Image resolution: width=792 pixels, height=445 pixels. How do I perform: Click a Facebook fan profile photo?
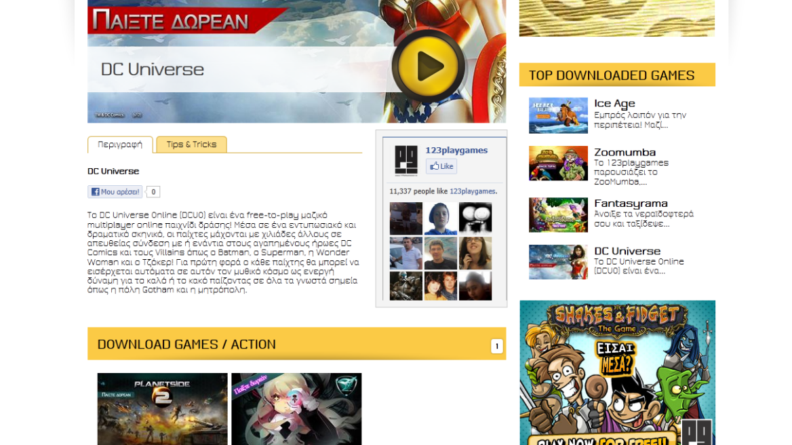click(405, 218)
